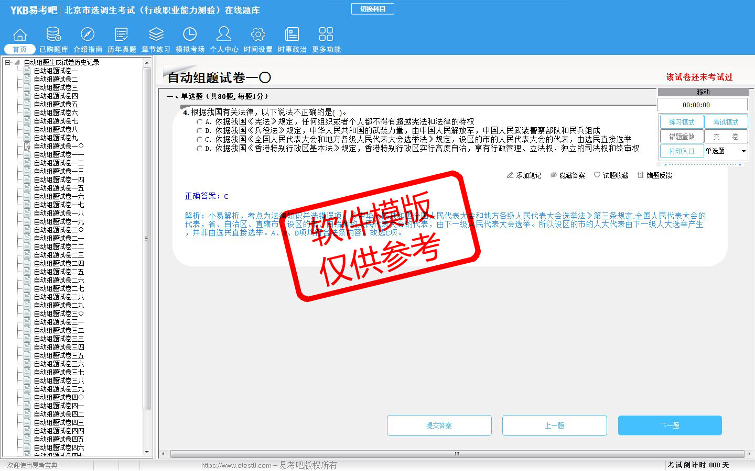
Task: Switch to 考试模式 tab
Action: 726,122
